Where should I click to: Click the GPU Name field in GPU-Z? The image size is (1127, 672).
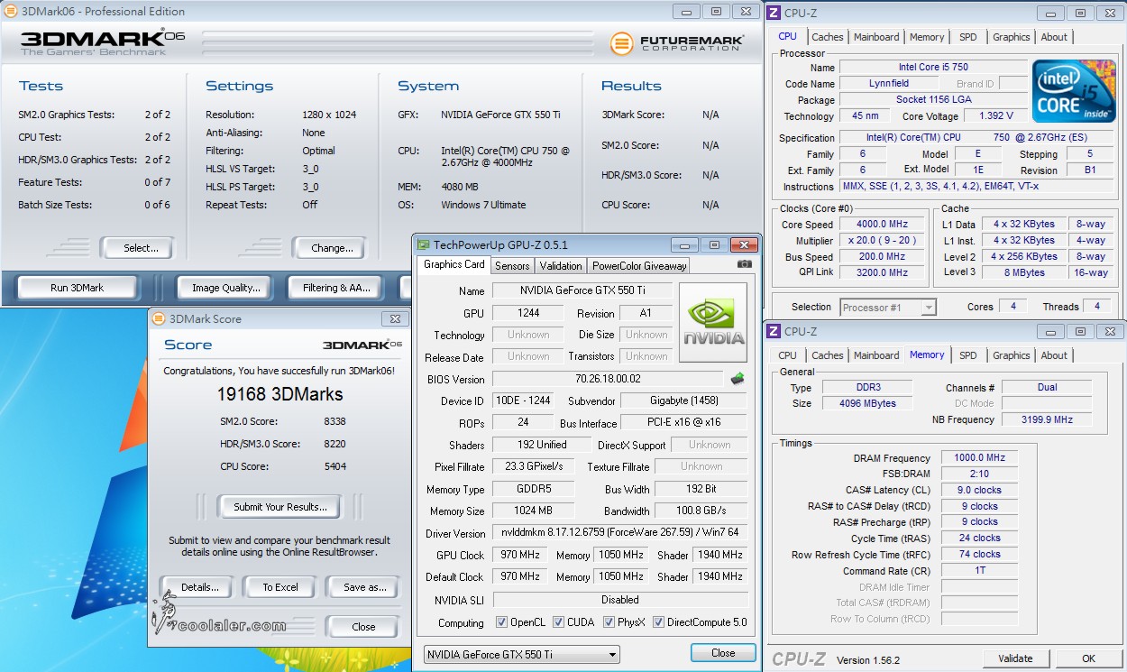point(582,290)
